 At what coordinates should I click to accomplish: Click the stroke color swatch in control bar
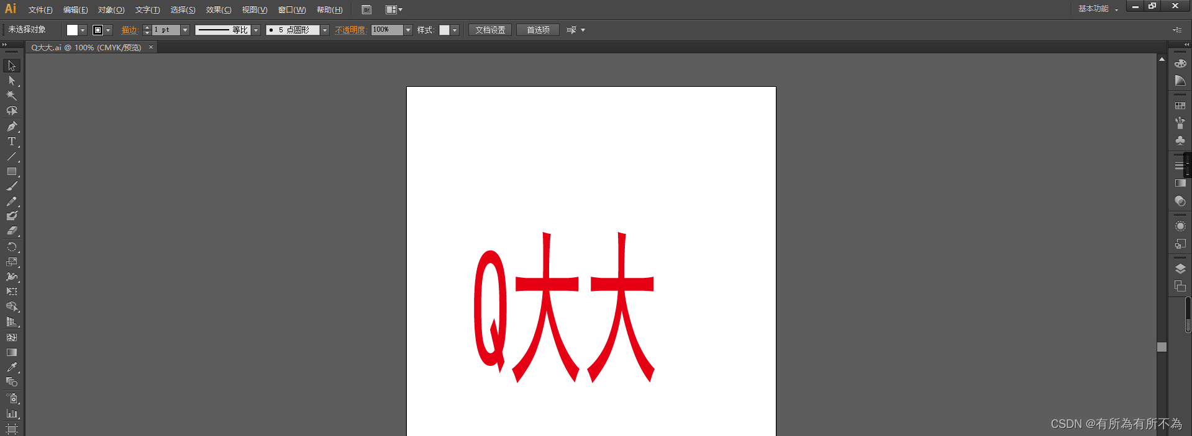pos(98,30)
